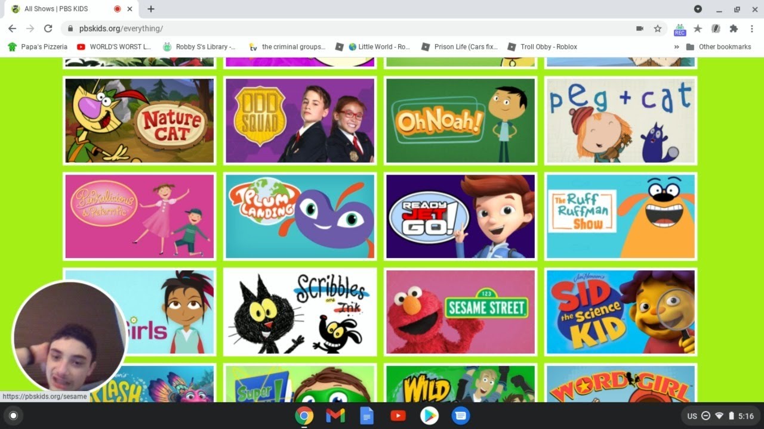Open Sid the Science Kid show

point(621,312)
